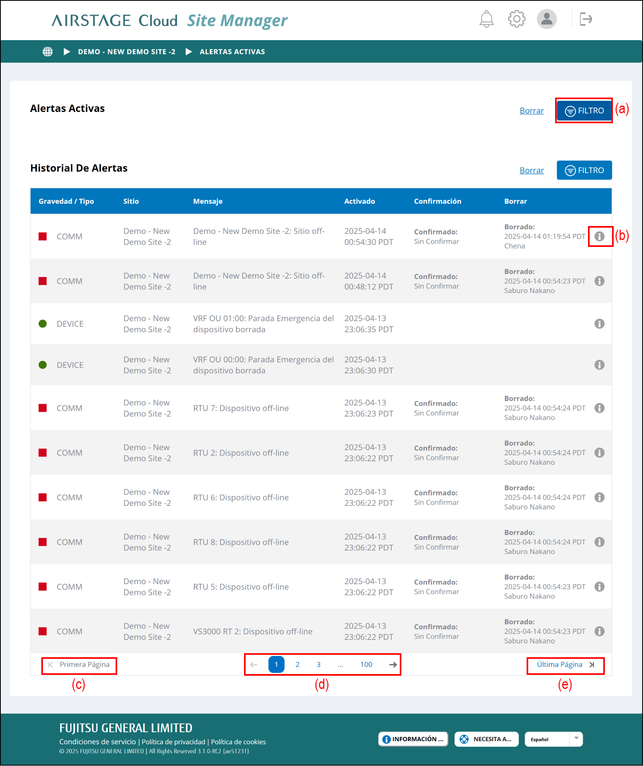Click FILTRO button for Historial De Alertas
The width and height of the screenshot is (643, 766).
[x=584, y=171]
